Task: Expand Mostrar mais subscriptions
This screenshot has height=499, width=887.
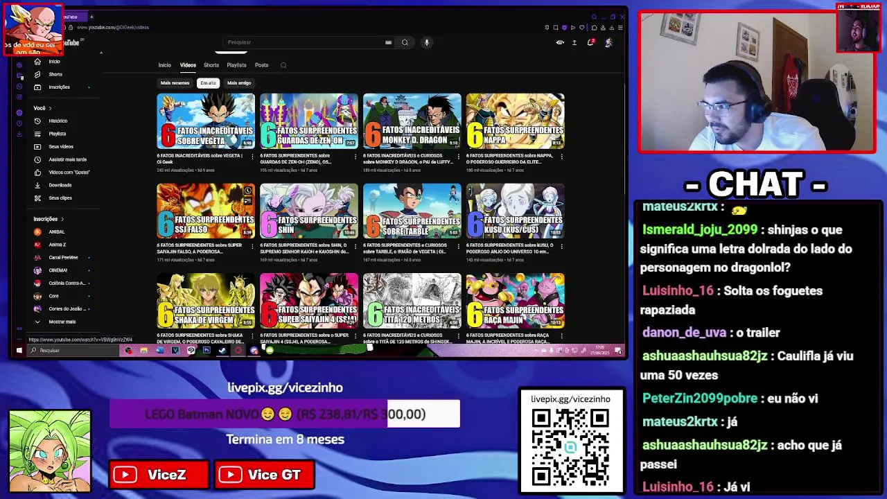Action: point(55,322)
